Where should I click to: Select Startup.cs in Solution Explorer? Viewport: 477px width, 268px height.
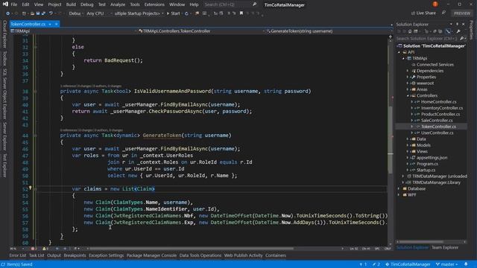[426, 170]
